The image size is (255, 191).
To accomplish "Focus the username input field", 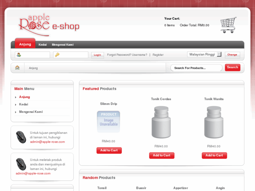I will pyautogui.click(x=32, y=55).
